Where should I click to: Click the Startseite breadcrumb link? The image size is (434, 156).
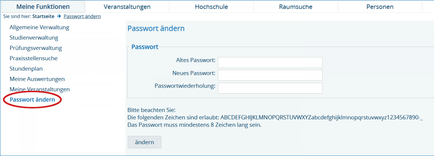point(43,16)
